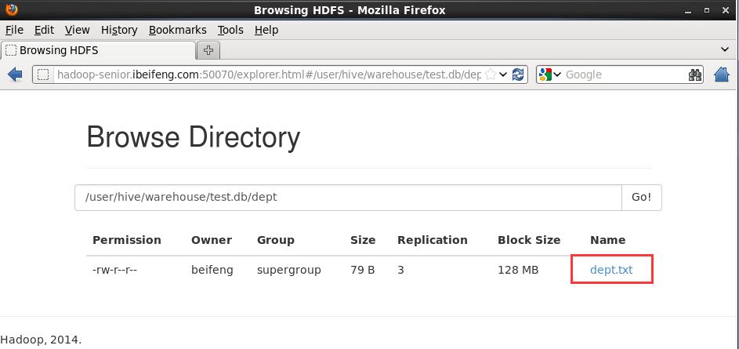Click the back arrow navigation button

[15, 75]
